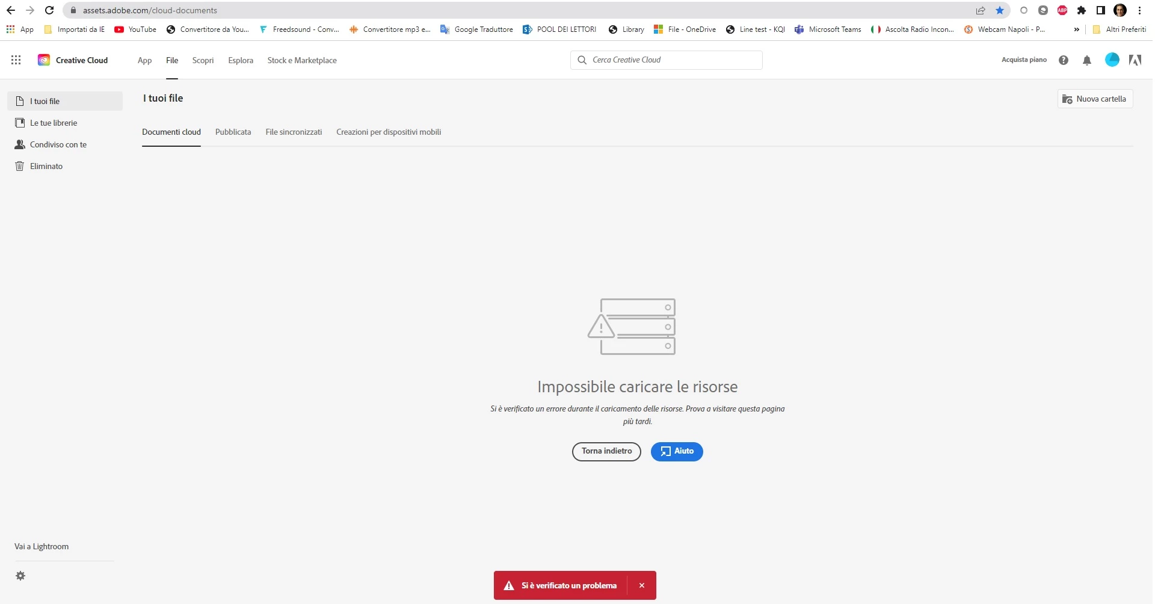
Task: Open the App bookmarks shortcut
Action: (x=20, y=29)
